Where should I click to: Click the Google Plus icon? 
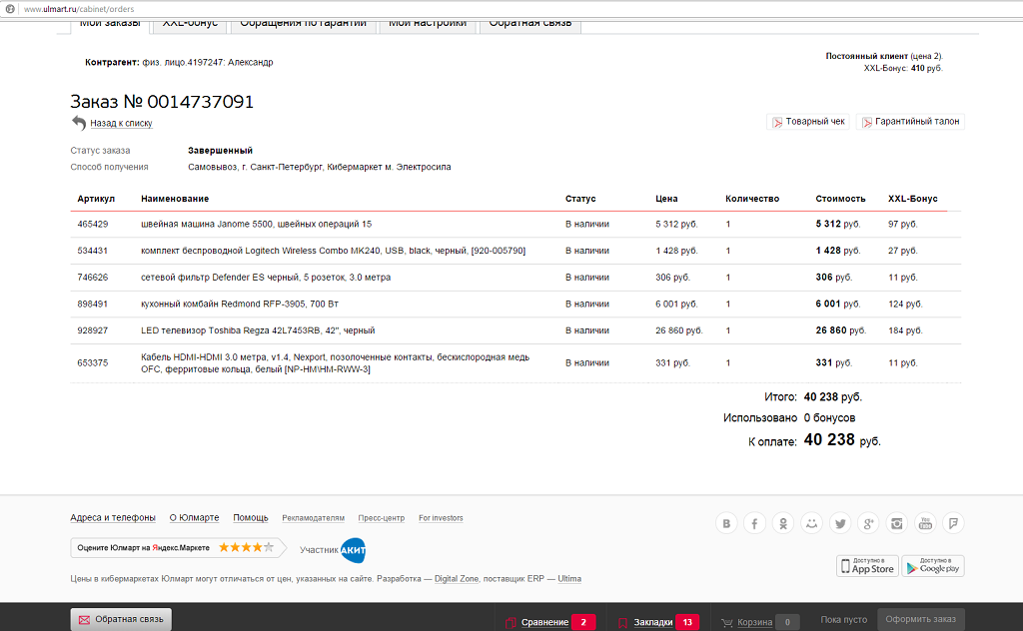pyautogui.click(x=869, y=523)
